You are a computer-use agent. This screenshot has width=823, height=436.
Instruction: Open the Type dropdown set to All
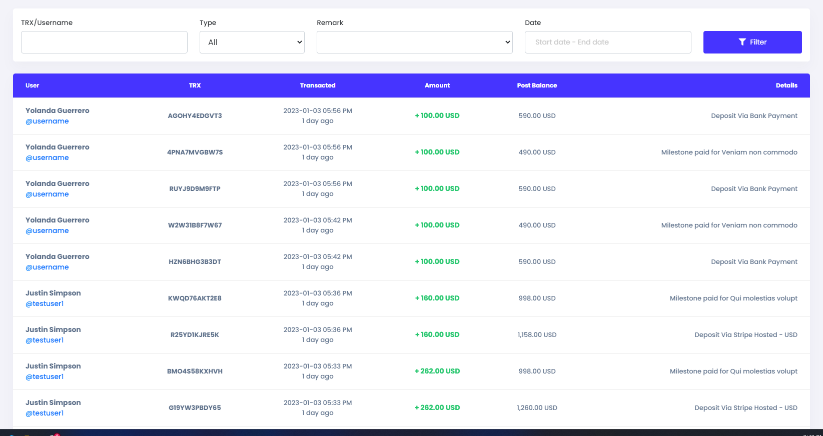pos(252,42)
